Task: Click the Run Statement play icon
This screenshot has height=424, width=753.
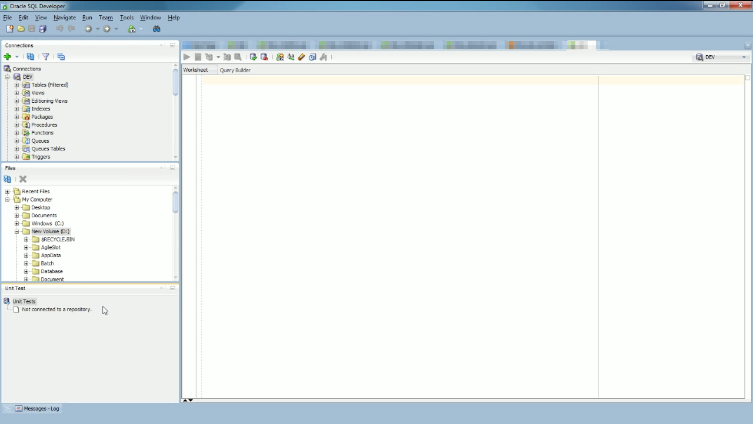Action: pyautogui.click(x=187, y=57)
